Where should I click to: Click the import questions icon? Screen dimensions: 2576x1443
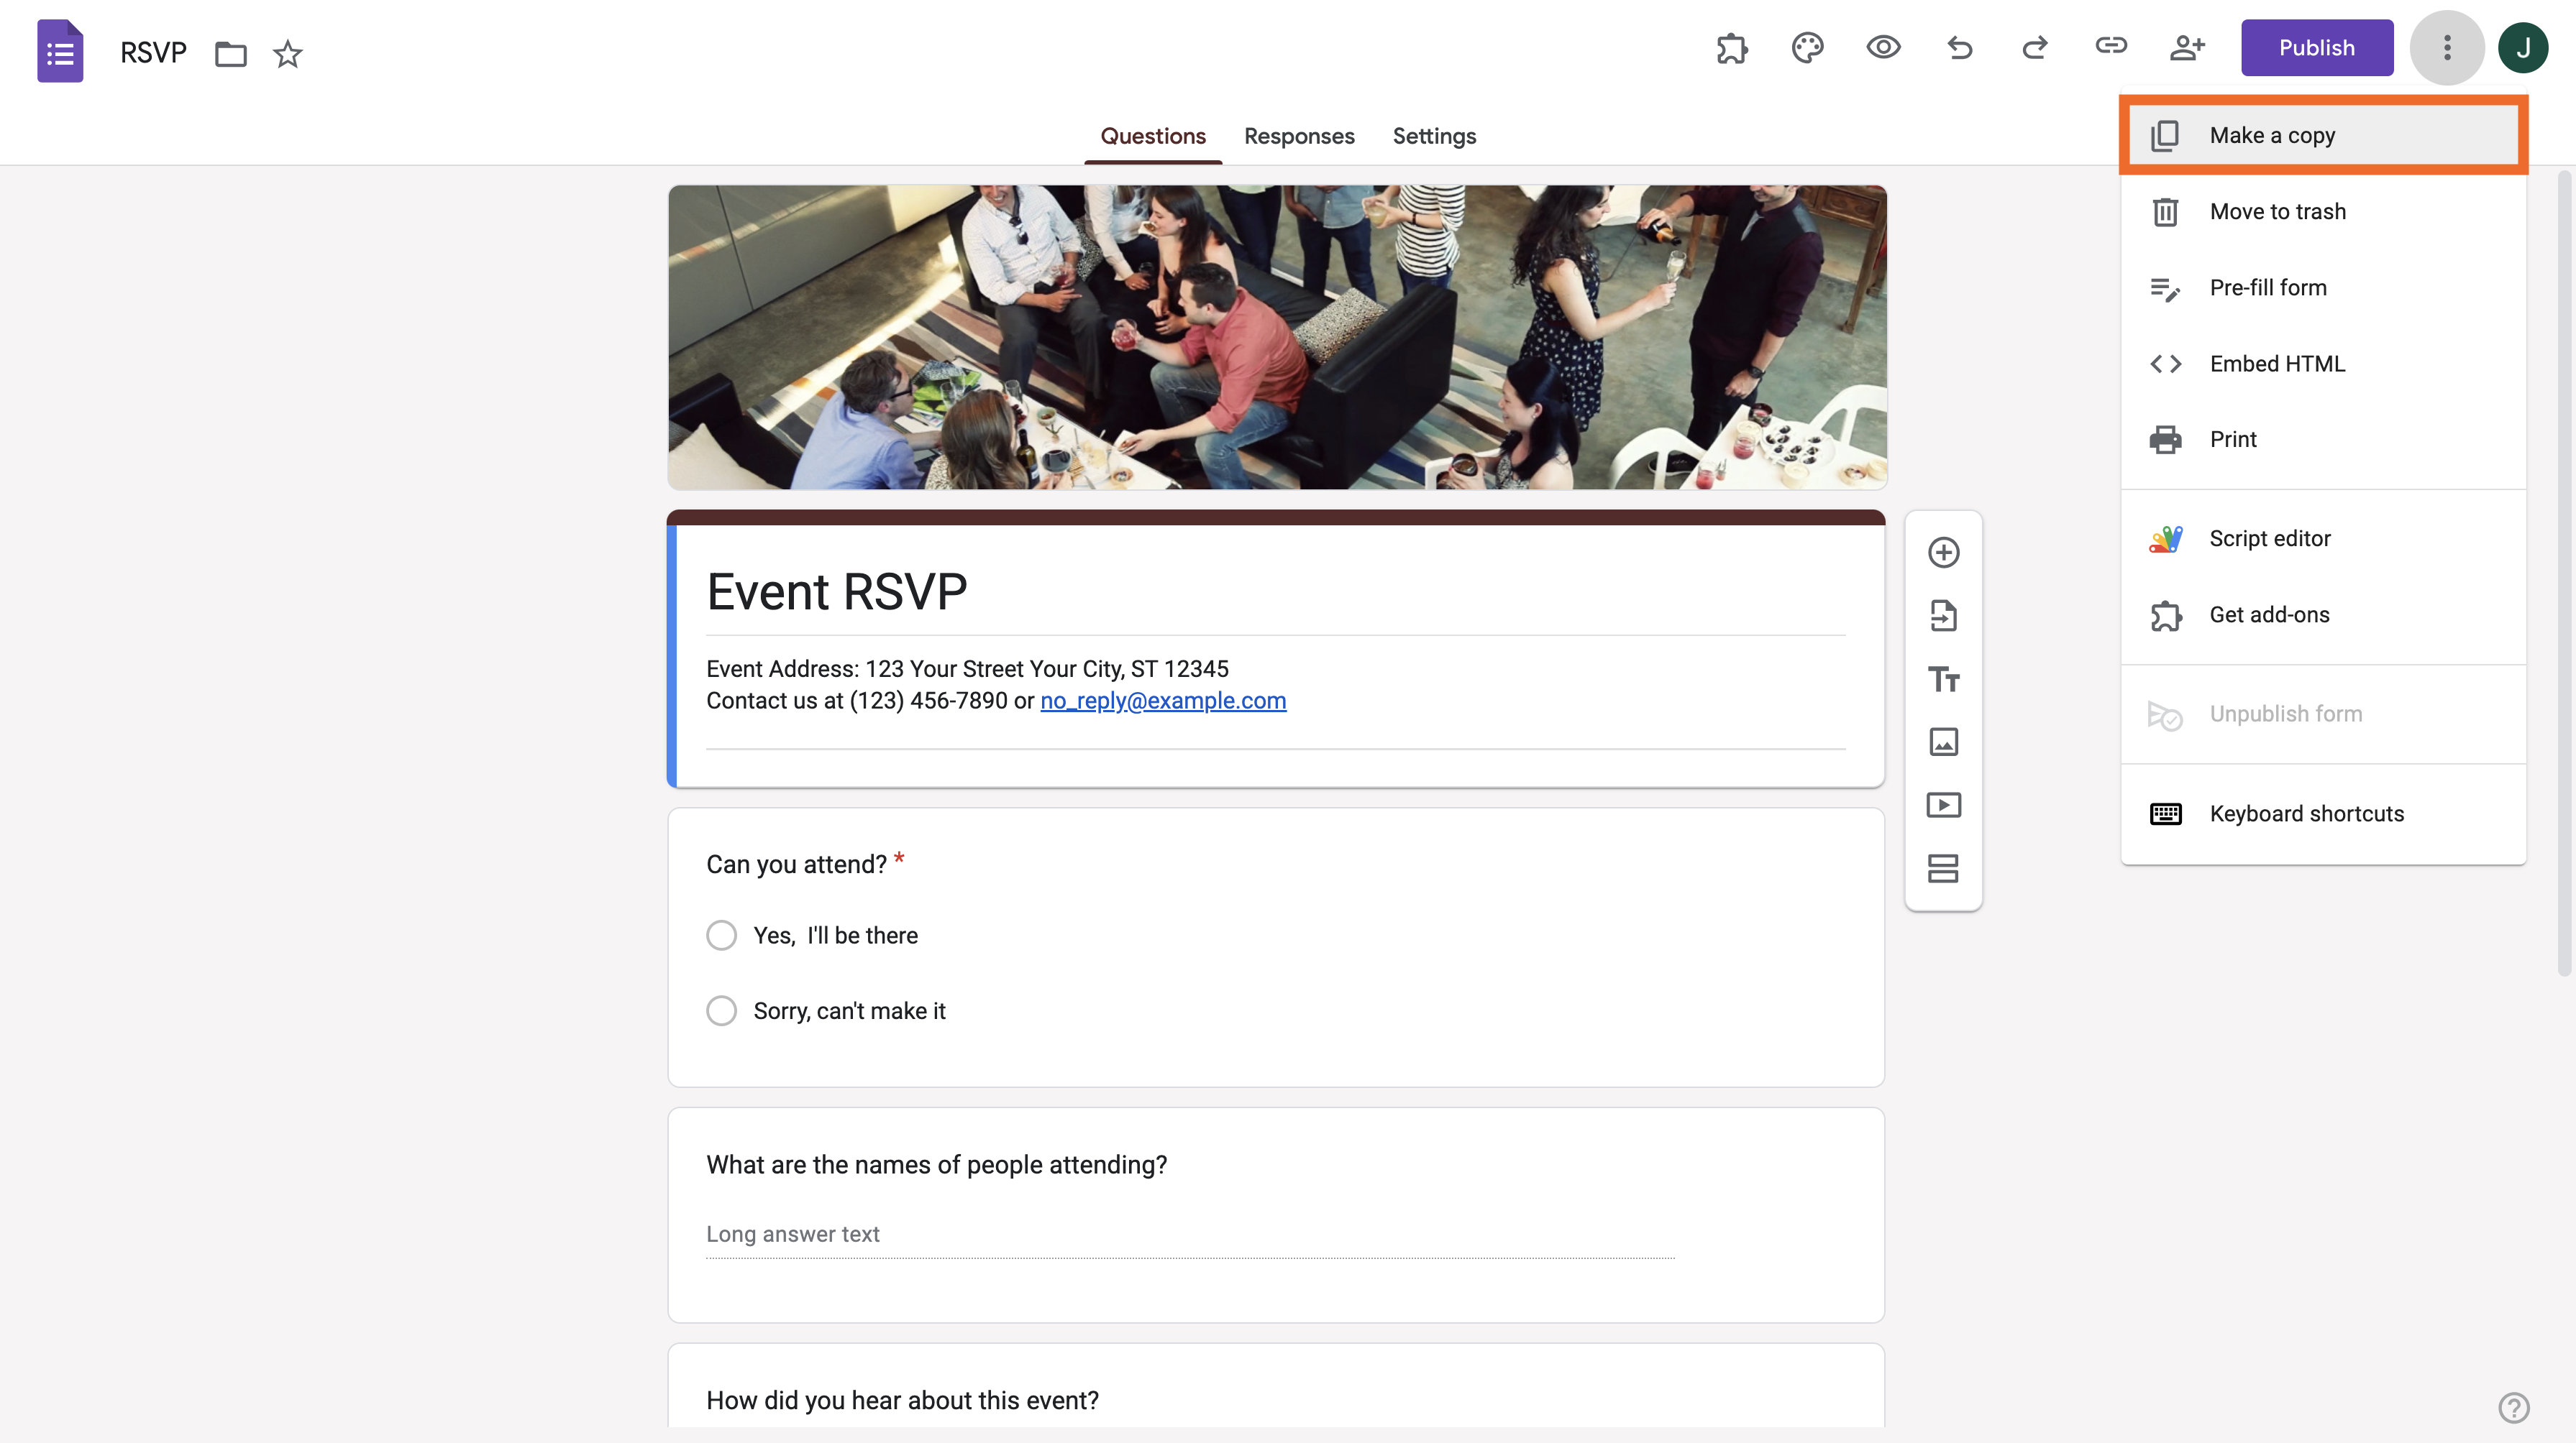1943,616
